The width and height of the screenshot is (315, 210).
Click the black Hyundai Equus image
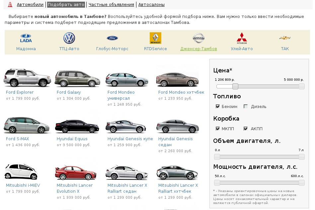click(77, 126)
